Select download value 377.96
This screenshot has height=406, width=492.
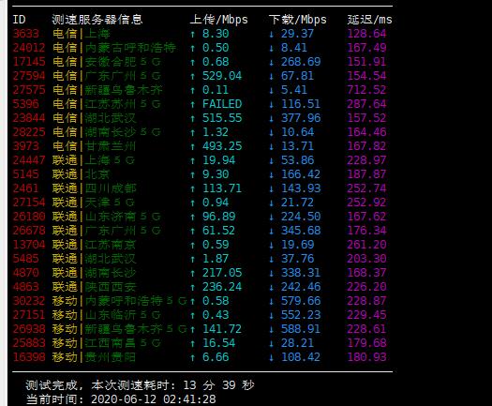pyautogui.click(x=301, y=118)
